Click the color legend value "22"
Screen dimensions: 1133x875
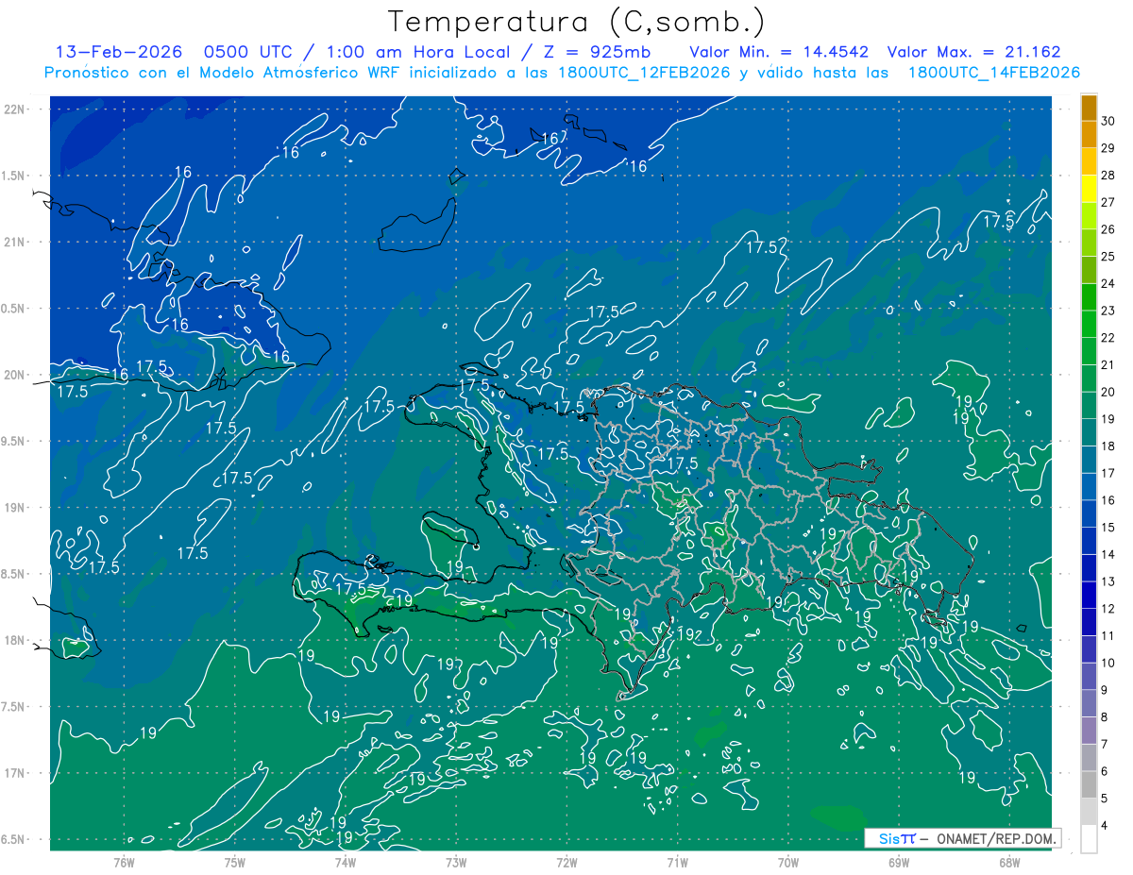tap(1108, 337)
